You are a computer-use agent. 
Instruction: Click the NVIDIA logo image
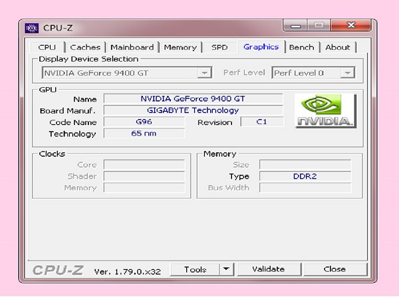(325, 110)
